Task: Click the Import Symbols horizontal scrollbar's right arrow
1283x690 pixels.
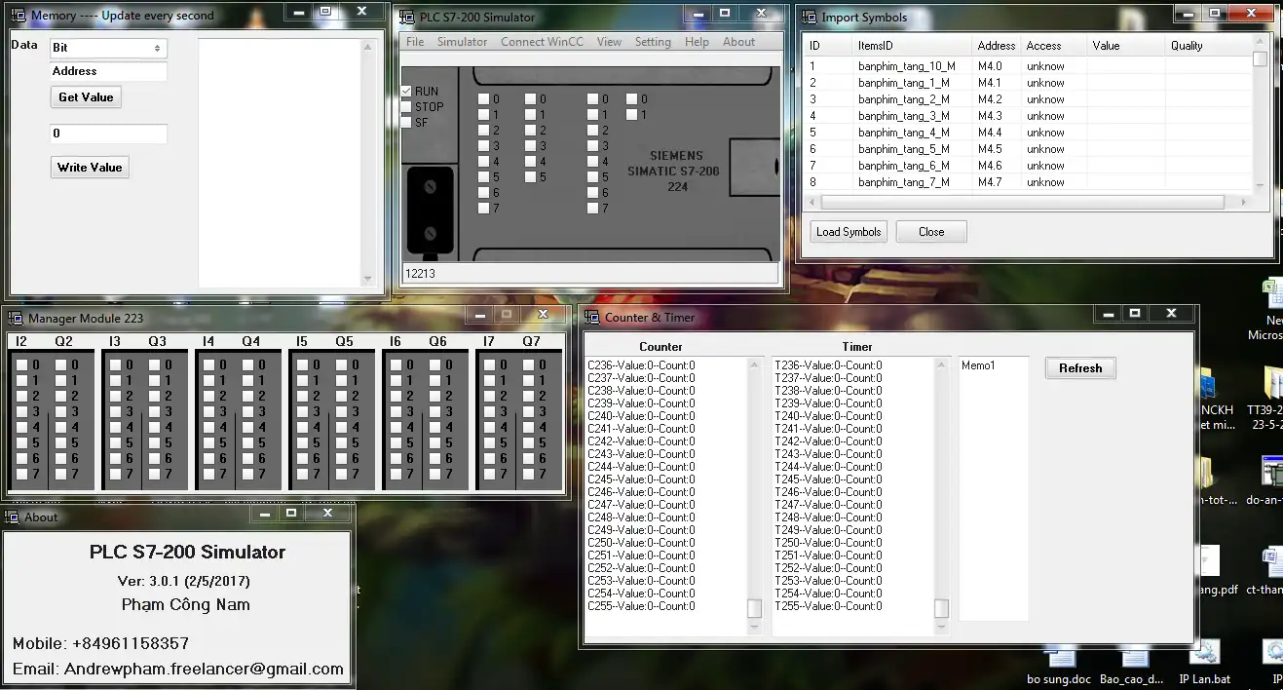Action: tap(1243, 203)
